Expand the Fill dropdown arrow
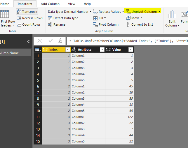 pos(105,18)
